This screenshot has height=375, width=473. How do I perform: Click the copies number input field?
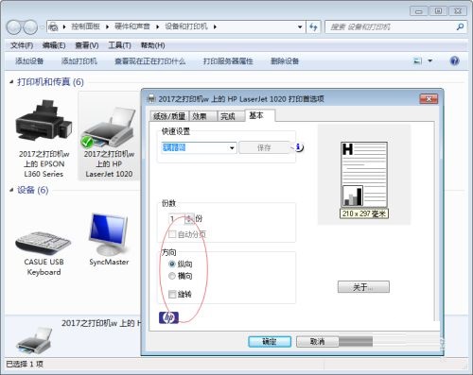pyautogui.click(x=177, y=218)
